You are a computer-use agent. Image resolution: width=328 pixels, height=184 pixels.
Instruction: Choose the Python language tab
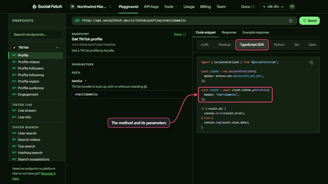click(279, 45)
